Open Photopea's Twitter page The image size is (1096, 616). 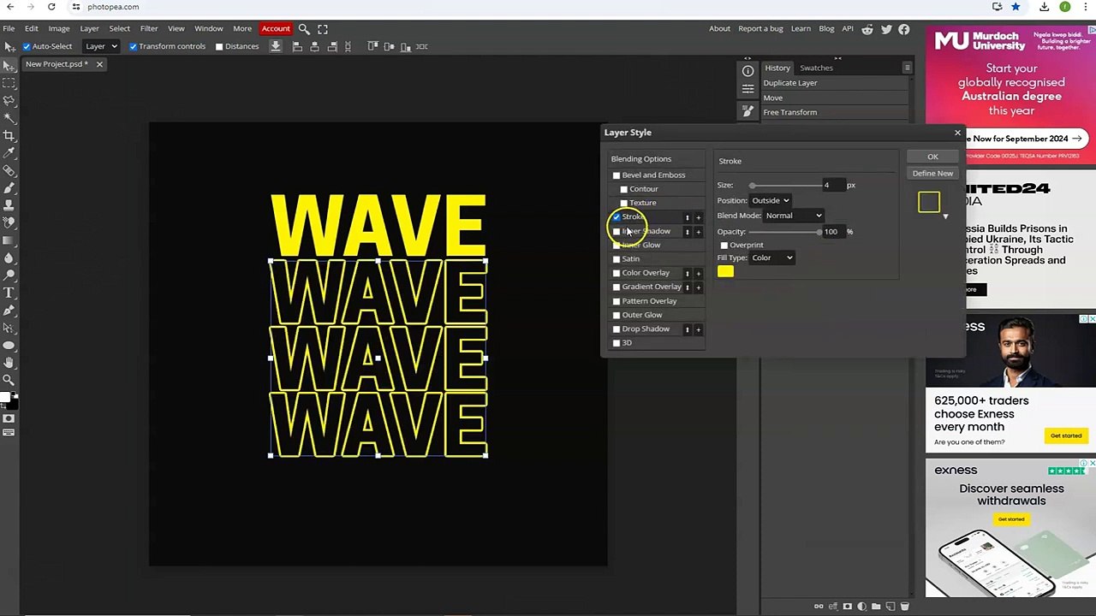tap(886, 29)
